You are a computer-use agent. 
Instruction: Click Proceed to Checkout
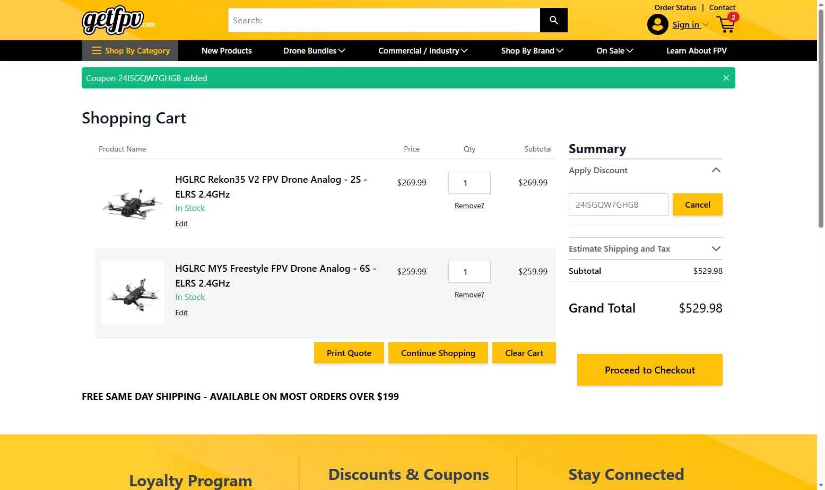point(649,370)
